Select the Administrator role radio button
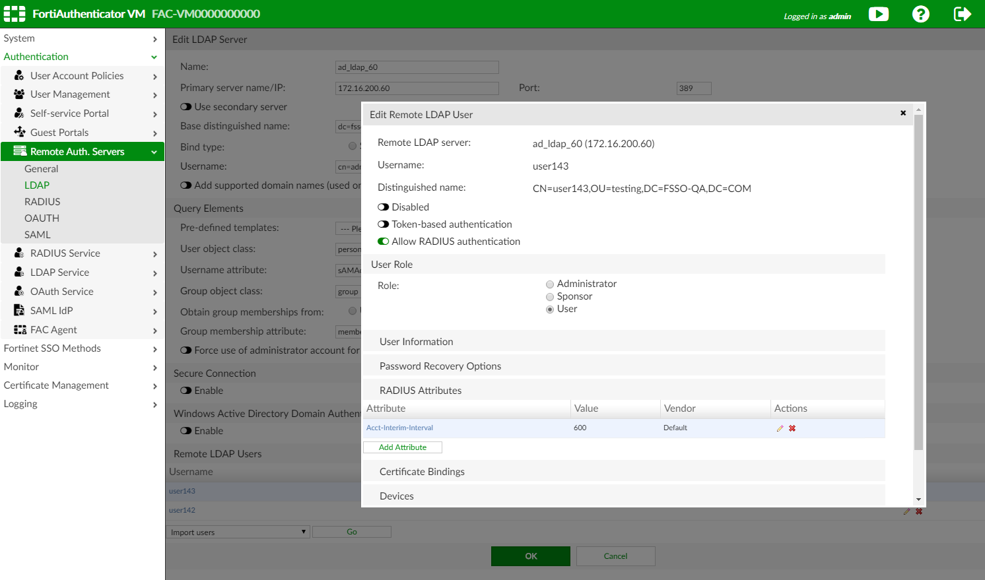Viewport: 985px width, 580px height. point(550,284)
